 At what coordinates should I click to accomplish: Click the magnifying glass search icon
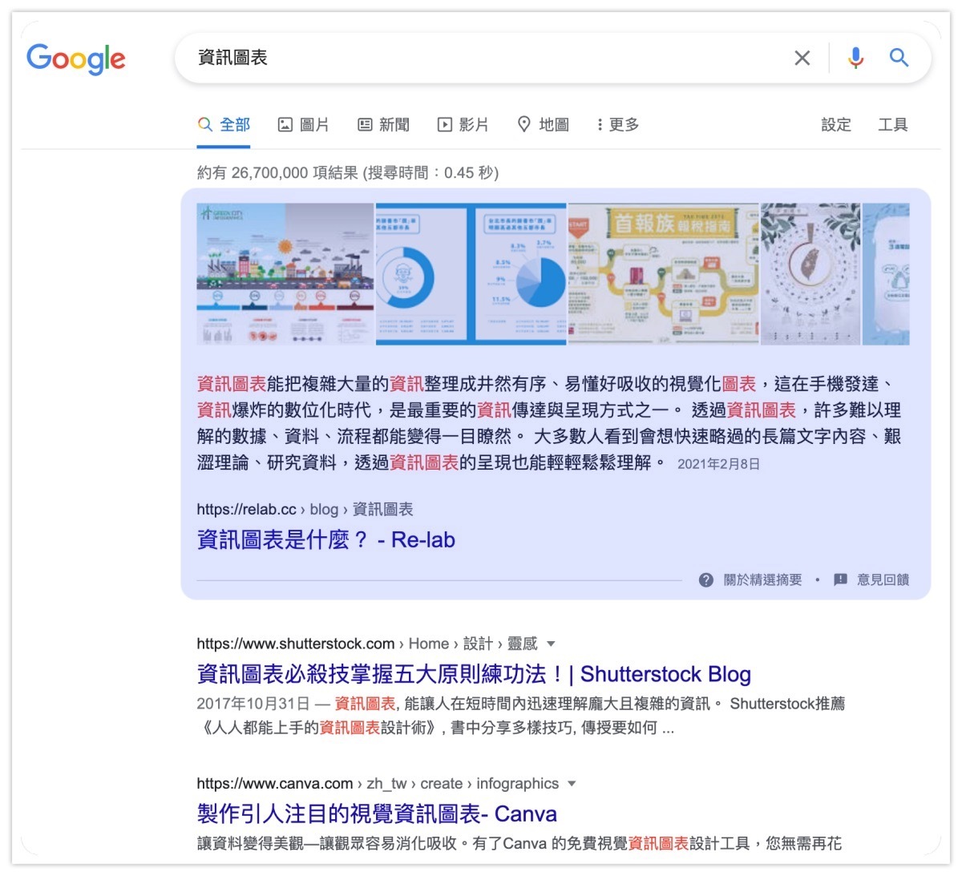pyautogui.click(x=898, y=58)
